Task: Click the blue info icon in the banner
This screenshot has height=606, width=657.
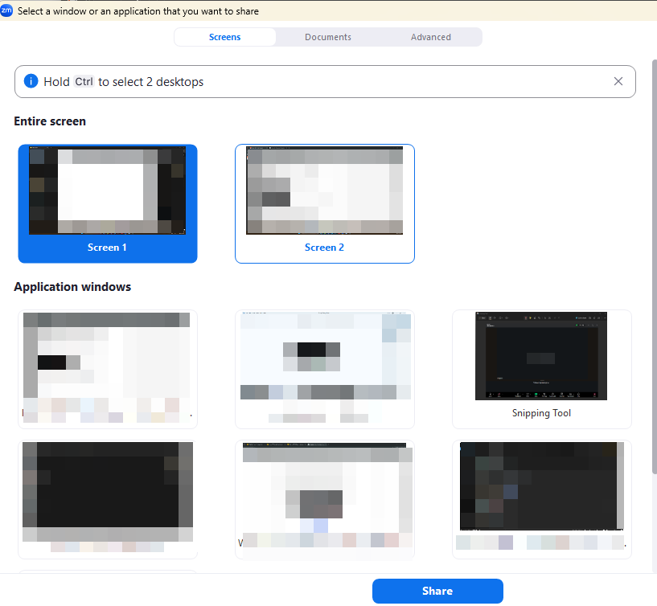Action: [31, 81]
